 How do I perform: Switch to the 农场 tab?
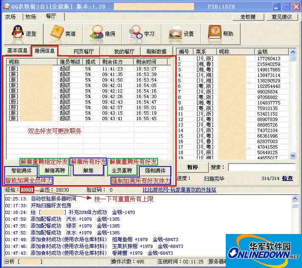pyautogui.click(x=11, y=17)
